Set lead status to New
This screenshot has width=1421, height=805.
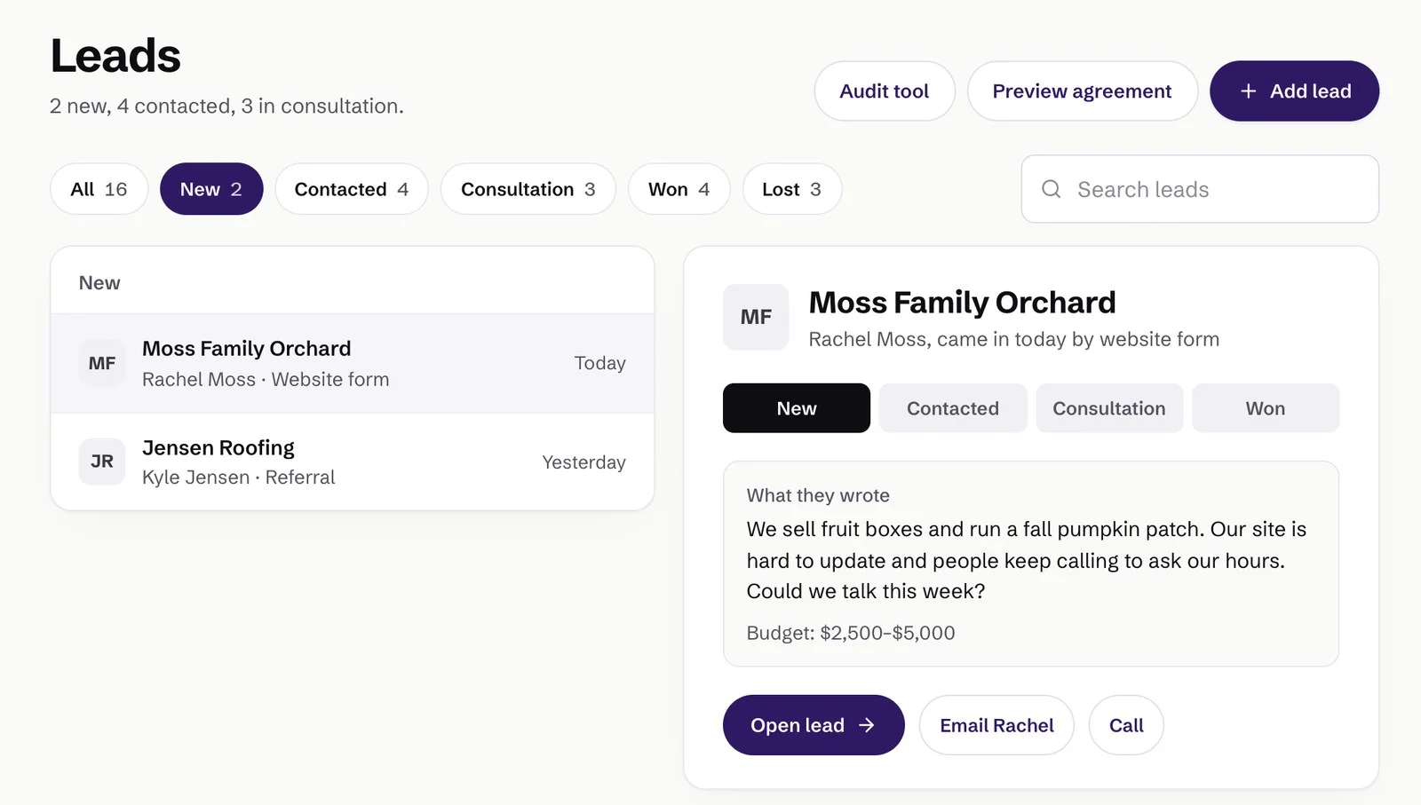[797, 408]
